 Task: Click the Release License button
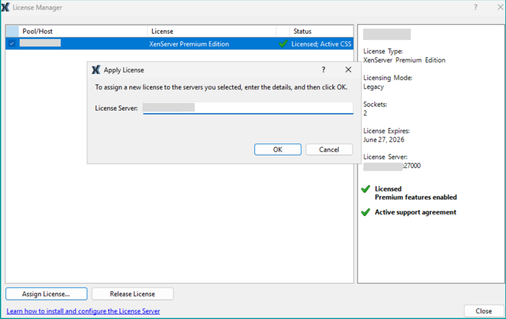(x=132, y=294)
